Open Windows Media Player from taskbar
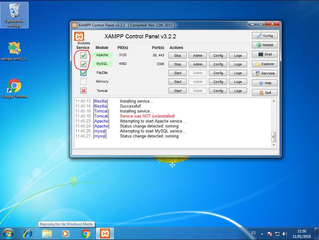The height and width of the screenshot is (240, 319). point(66,233)
